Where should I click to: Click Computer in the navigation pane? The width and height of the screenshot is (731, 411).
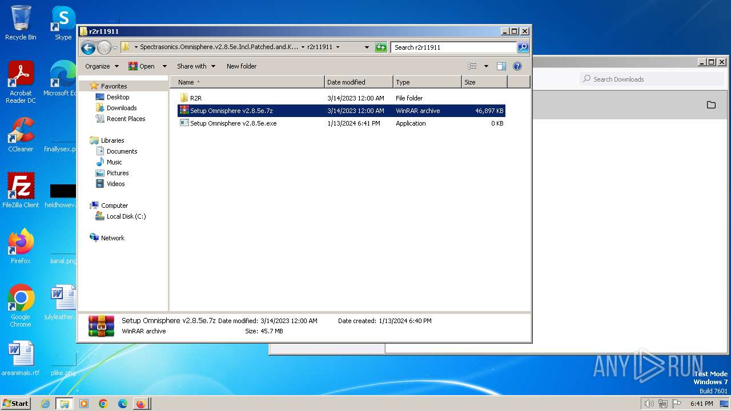click(x=114, y=205)
